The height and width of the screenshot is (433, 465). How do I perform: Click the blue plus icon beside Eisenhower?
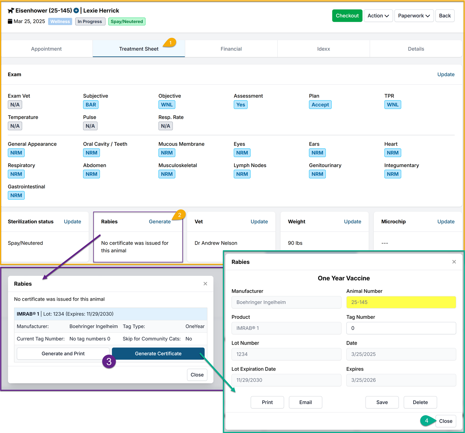pyautogui.click(x=76, y=11)
